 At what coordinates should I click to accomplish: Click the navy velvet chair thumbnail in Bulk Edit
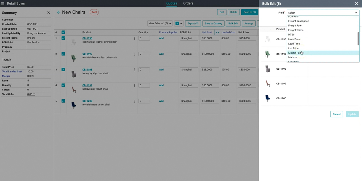click(268, 98)
